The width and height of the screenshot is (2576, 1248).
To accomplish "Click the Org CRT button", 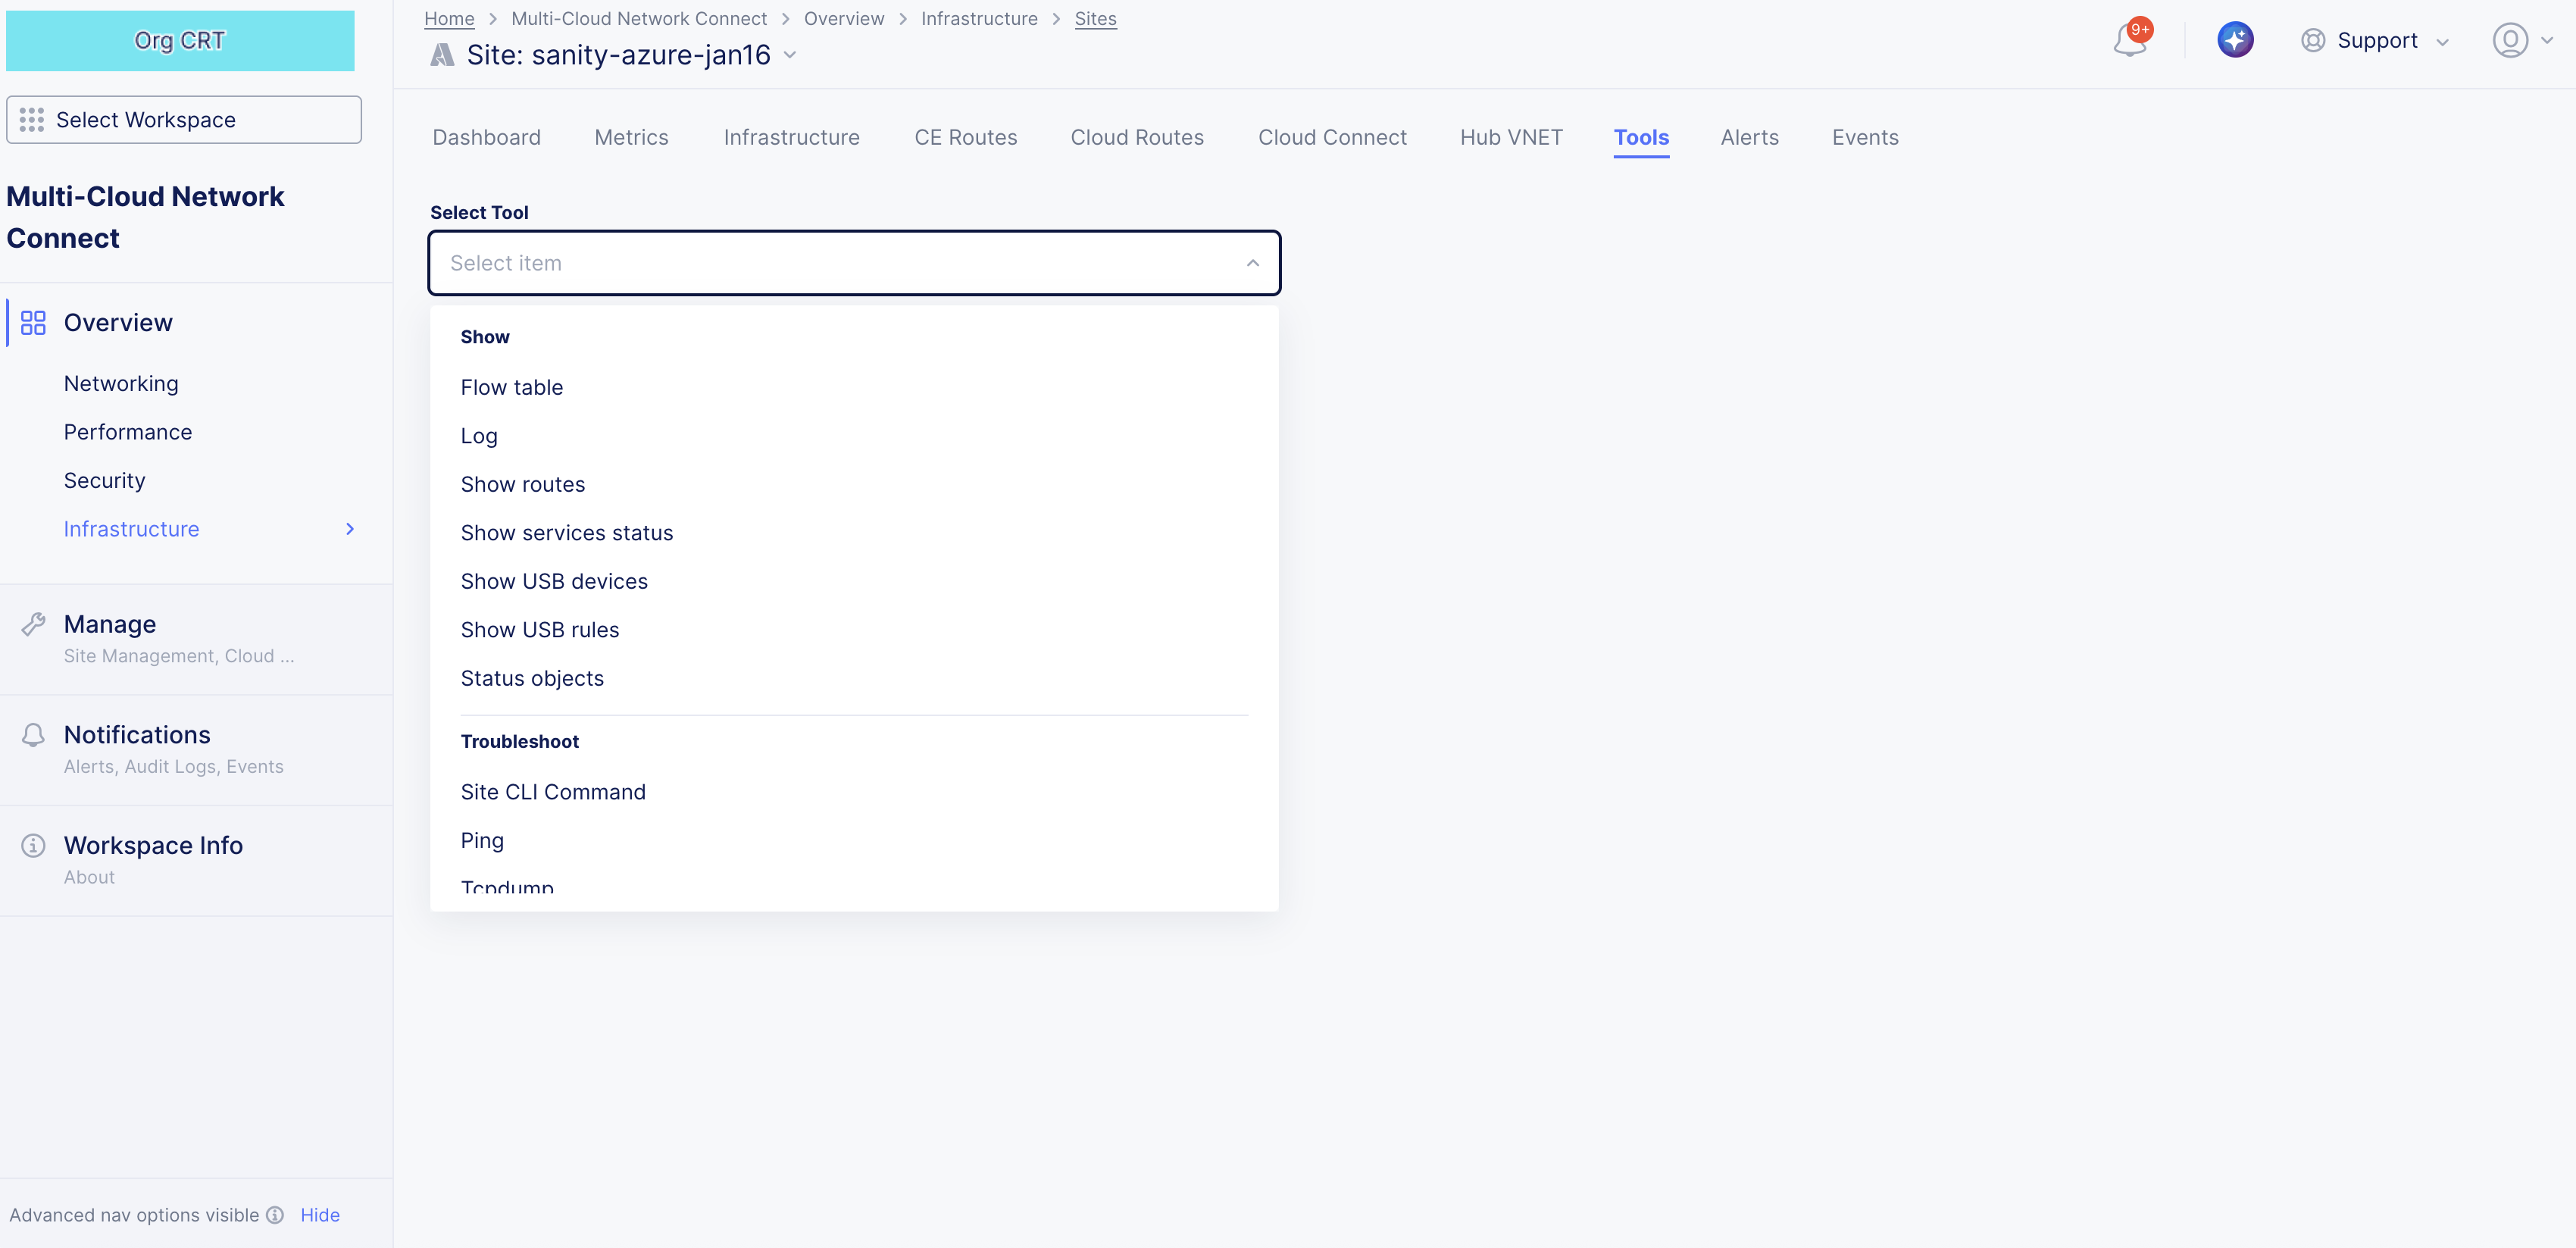I will (180, 40).
